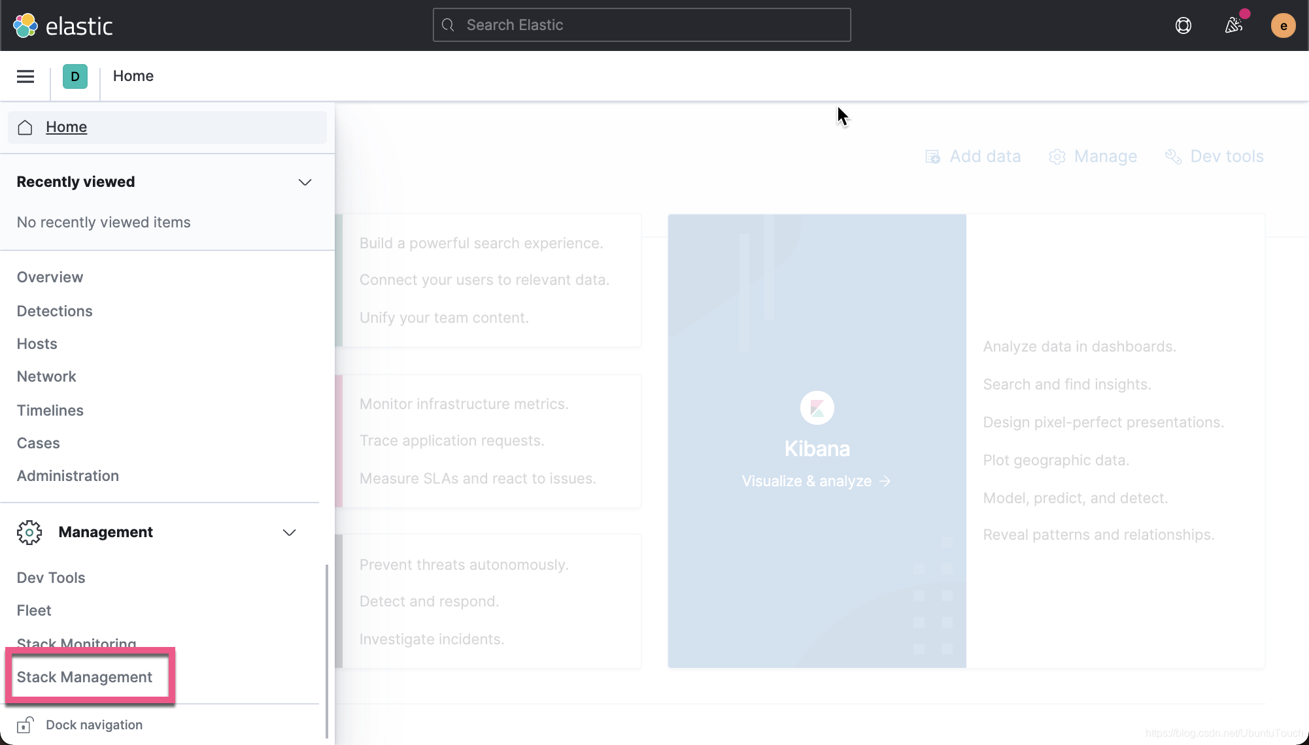Click the Search Elastic field
Screen dimensions: 1309x745
point(641,25)
